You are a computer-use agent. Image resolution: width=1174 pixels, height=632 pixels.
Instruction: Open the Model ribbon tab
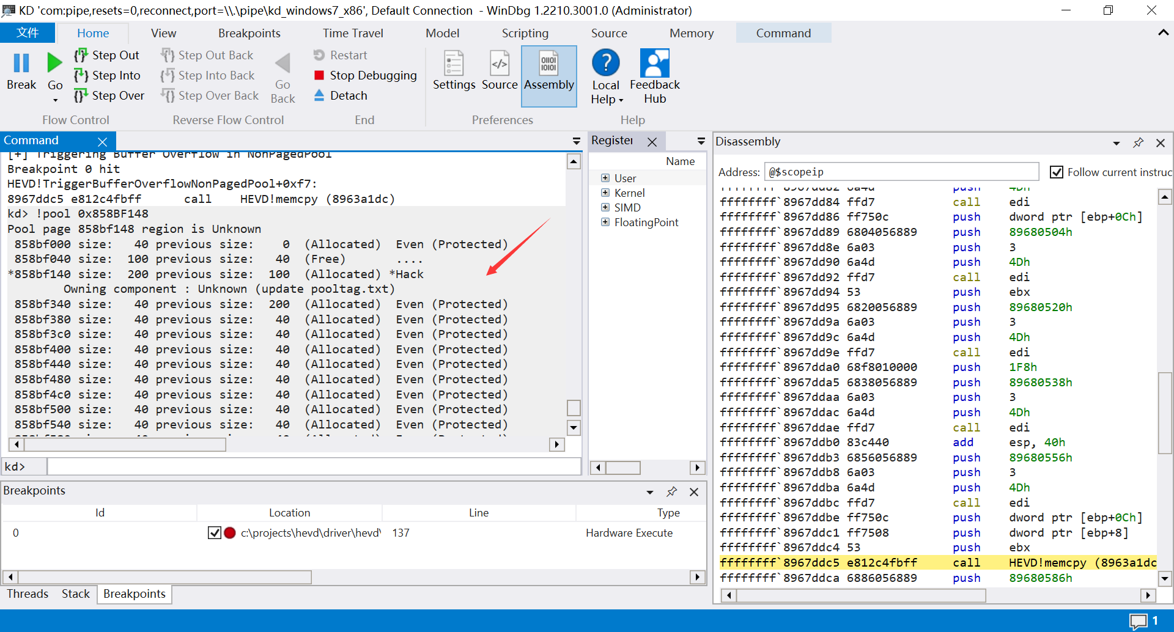pyautogui.click(x=442, y=33)
